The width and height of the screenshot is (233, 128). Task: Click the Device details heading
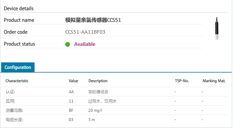point(19,8)
